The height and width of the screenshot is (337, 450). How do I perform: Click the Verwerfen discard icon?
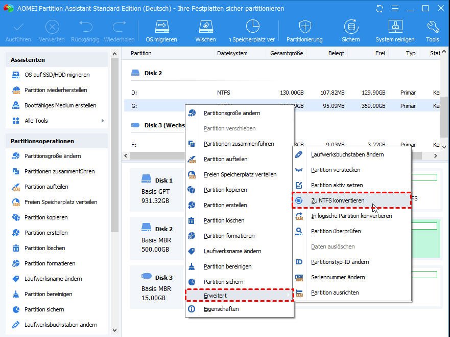(52, 27)
